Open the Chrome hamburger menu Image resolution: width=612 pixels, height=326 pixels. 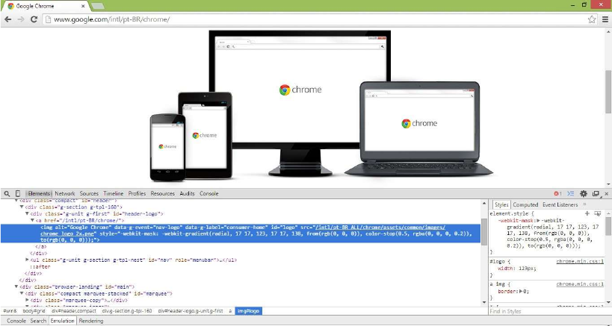pyautogui.click(x=603, y=19)
